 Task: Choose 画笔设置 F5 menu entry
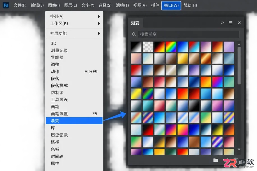tap(74, 114)
